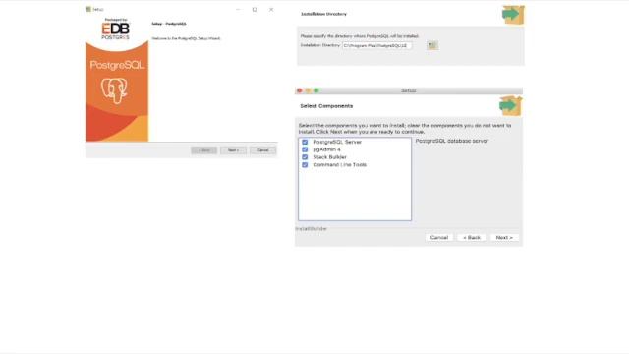Click the Installation Directory heading

[323, 14]
